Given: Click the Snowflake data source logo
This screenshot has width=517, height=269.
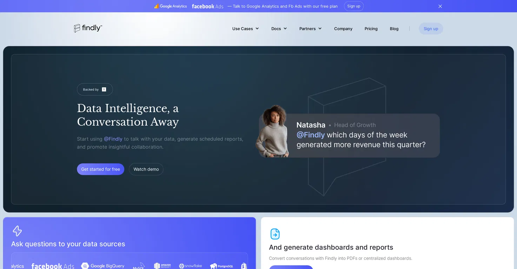Looking at the screenshot, I should [190, 266].
